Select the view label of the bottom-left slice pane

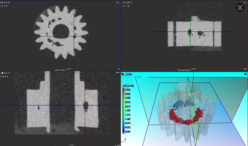(x=5, y=73)
